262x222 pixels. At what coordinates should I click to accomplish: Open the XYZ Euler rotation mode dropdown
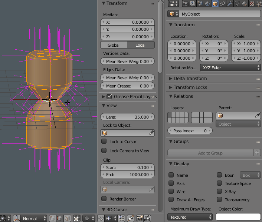pyautogui.click(x=230, y=68)
